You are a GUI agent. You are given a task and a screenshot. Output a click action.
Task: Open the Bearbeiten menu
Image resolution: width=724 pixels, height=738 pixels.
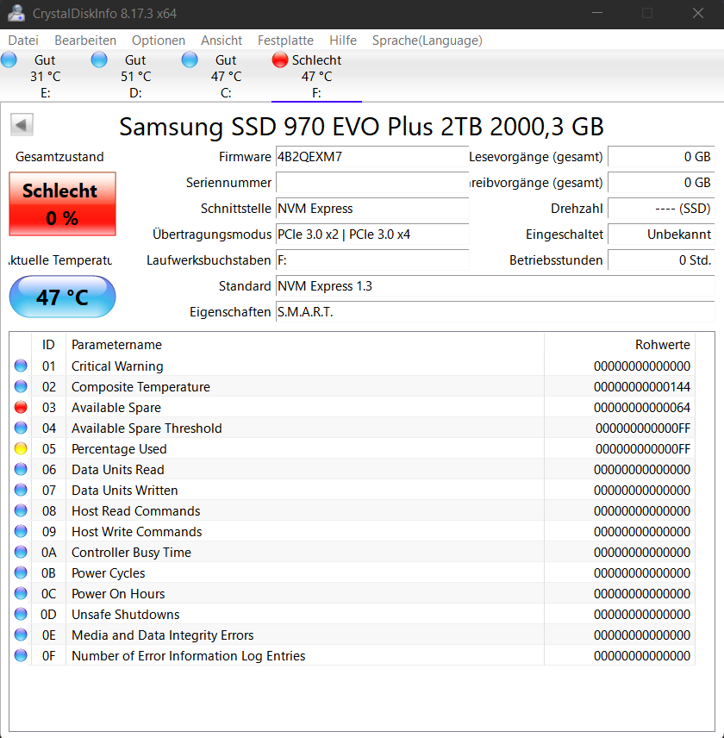pyautogui.click(x=85, y=41)
